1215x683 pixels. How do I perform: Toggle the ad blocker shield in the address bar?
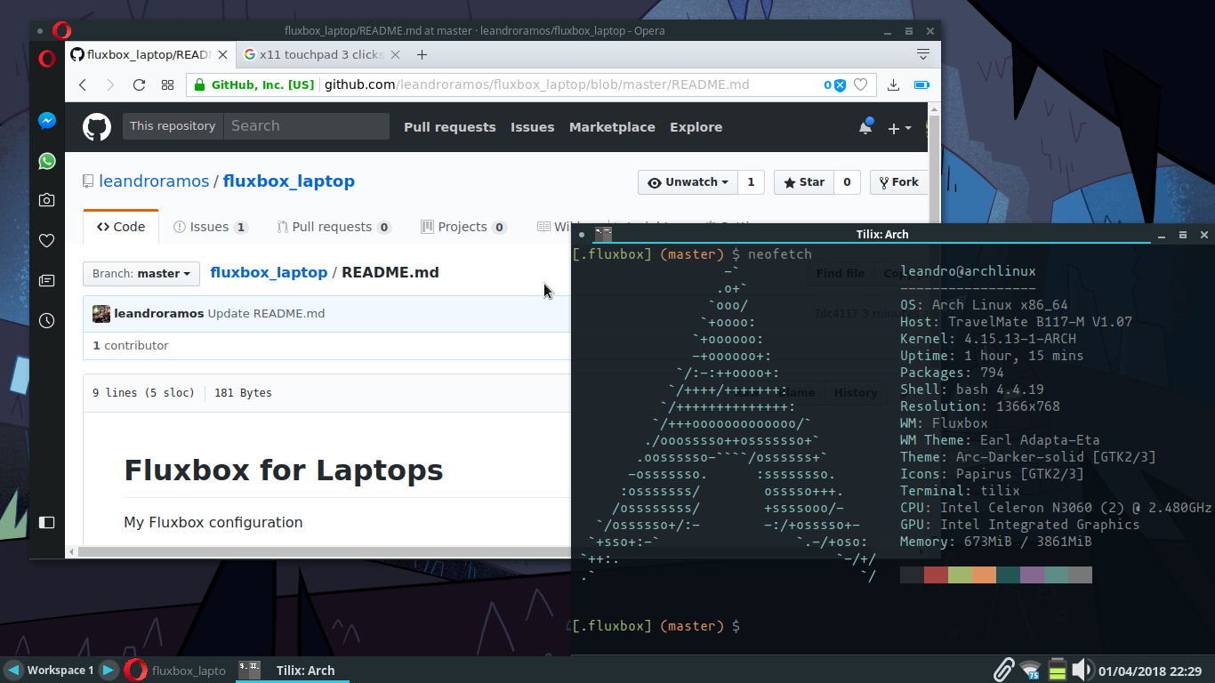(x=839, y=85)
